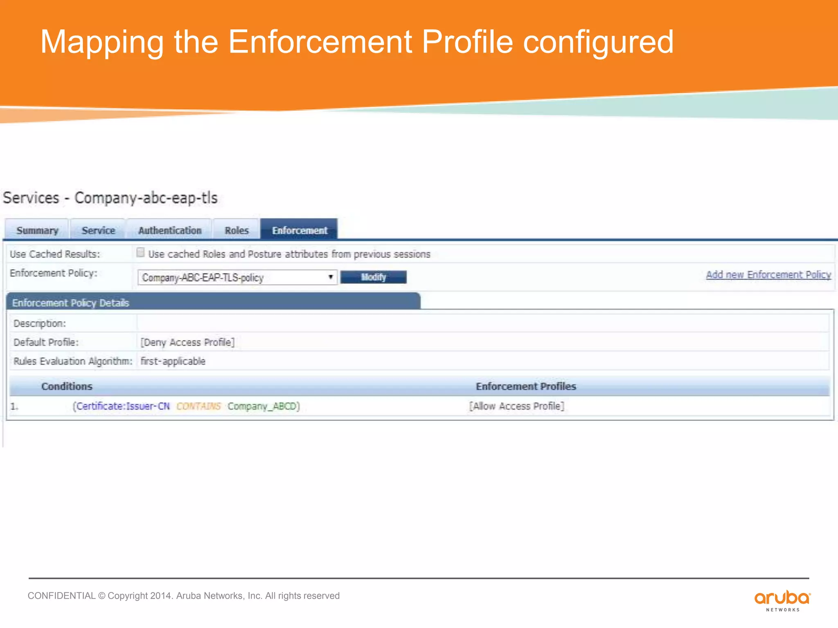Image resolution: width=838 pixels, height=628 pixels.
Task: Select the Roles tab
Action: coord(237,230)
